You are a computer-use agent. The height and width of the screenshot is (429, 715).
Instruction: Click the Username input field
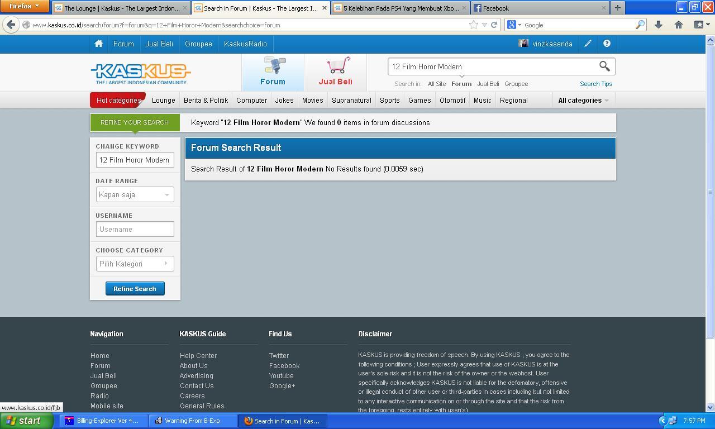[135, 229]
